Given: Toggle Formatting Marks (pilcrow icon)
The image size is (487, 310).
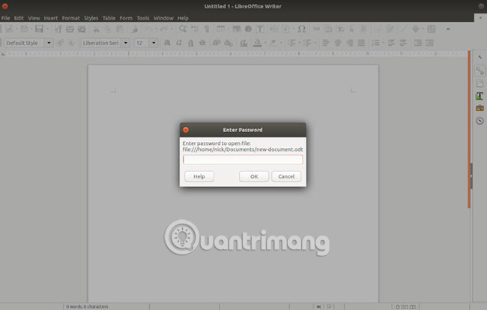Looking at the screenshot, I should click(x=207, y=29).
